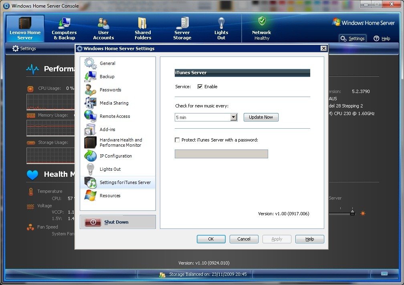The image size is (404, 285).
Task: Open the Lights Out tab in top bar
Action: click(x=221, y=28)
